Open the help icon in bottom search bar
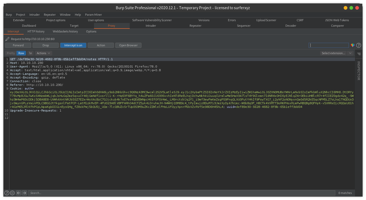Viewport: 366px width, 200px height. tap(7, 193)
